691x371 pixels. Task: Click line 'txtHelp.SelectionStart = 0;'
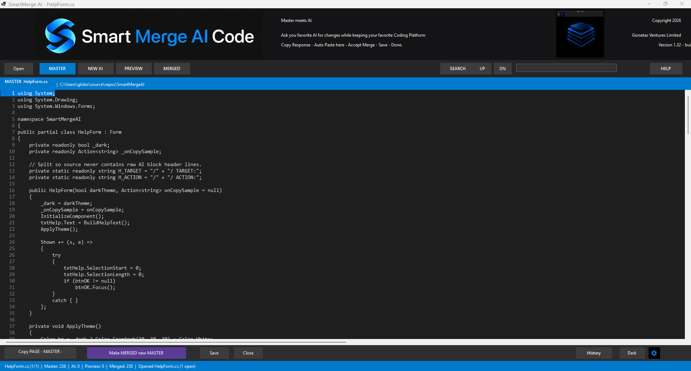(x=102, y=268)
